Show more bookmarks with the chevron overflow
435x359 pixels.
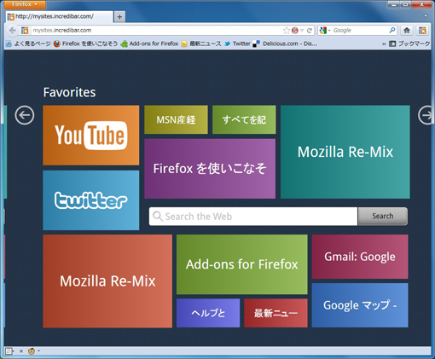click(x=384, y=43)
